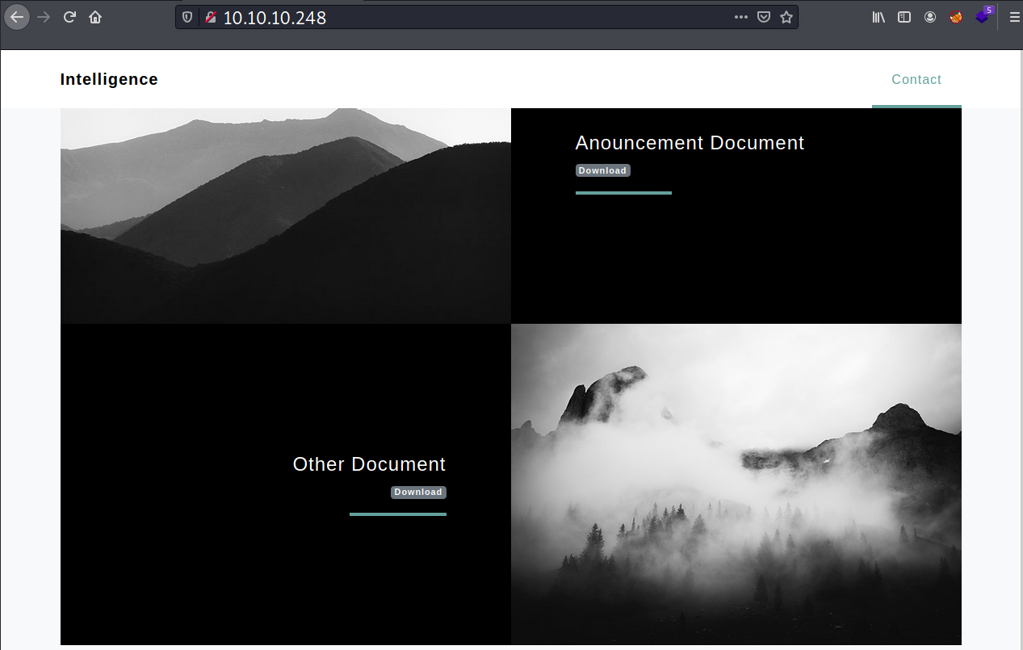Click the browser back arrow button
This screenshot has height=650, width=1023.
point(17,17)
